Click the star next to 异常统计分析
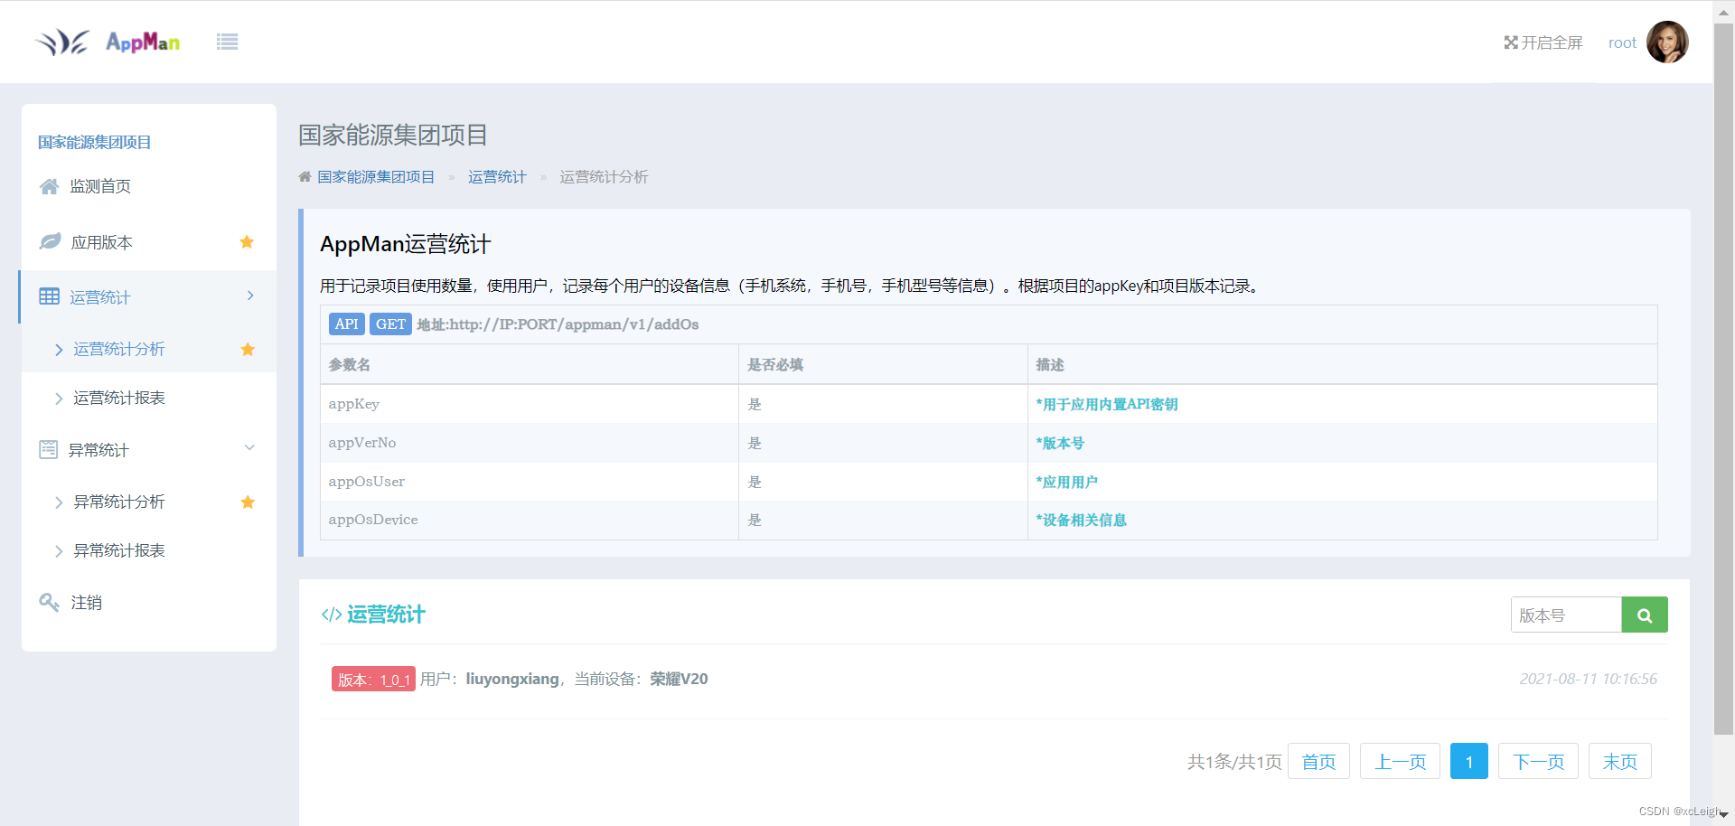Screen dimensions: 1735x826 coord(248,502)
